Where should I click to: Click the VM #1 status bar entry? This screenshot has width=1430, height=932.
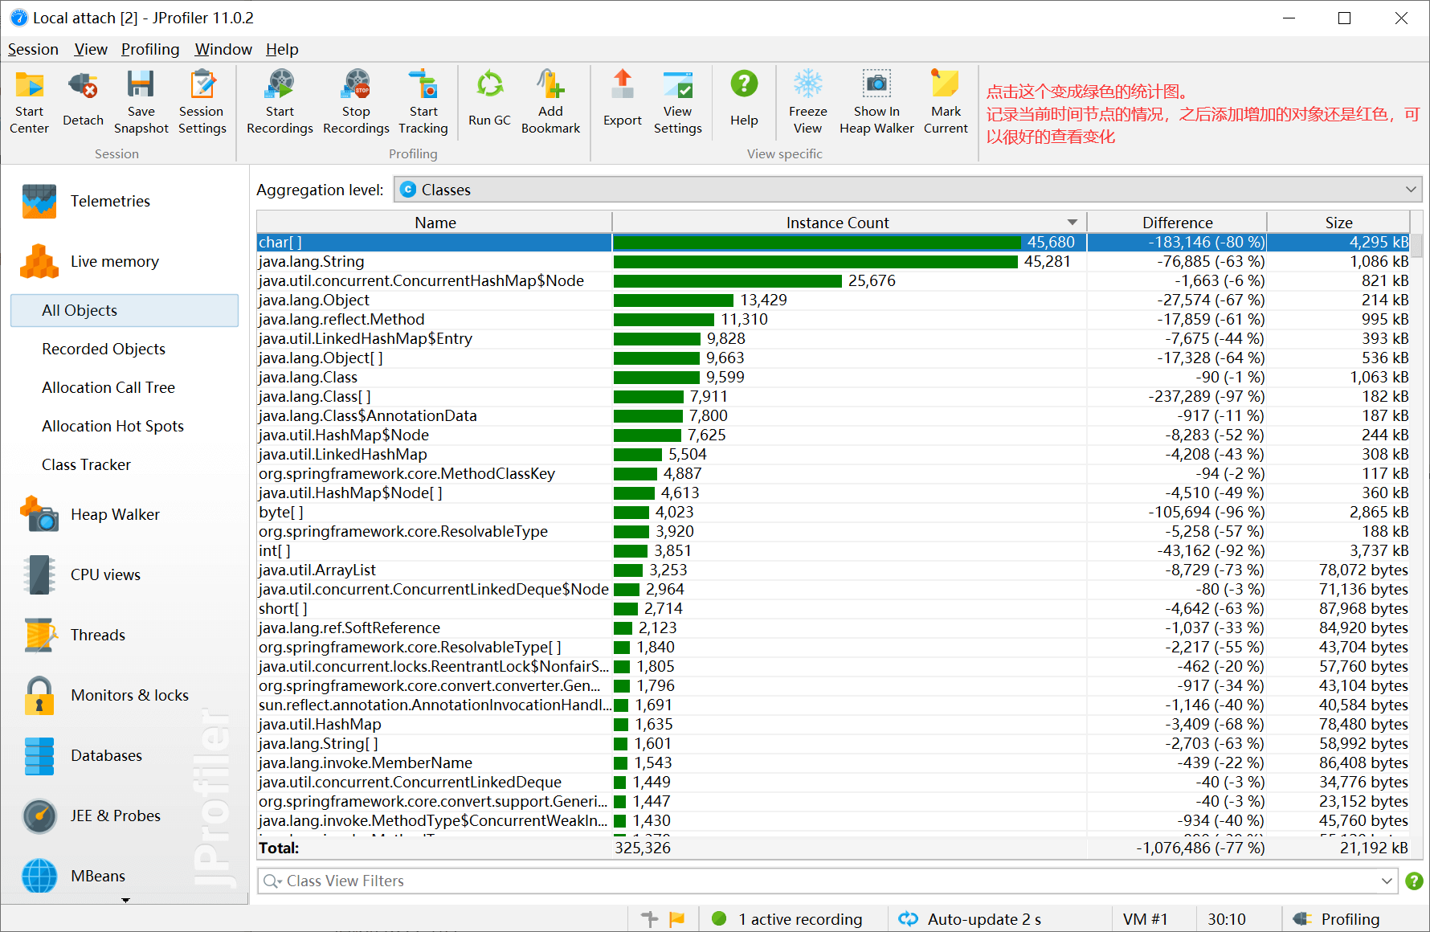pos(1145,919)
